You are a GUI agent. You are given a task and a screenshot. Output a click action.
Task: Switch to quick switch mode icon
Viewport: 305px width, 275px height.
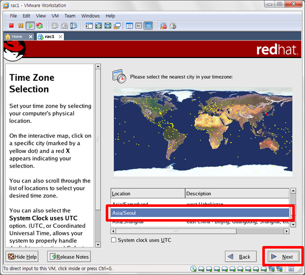click(x=99, y=26)
